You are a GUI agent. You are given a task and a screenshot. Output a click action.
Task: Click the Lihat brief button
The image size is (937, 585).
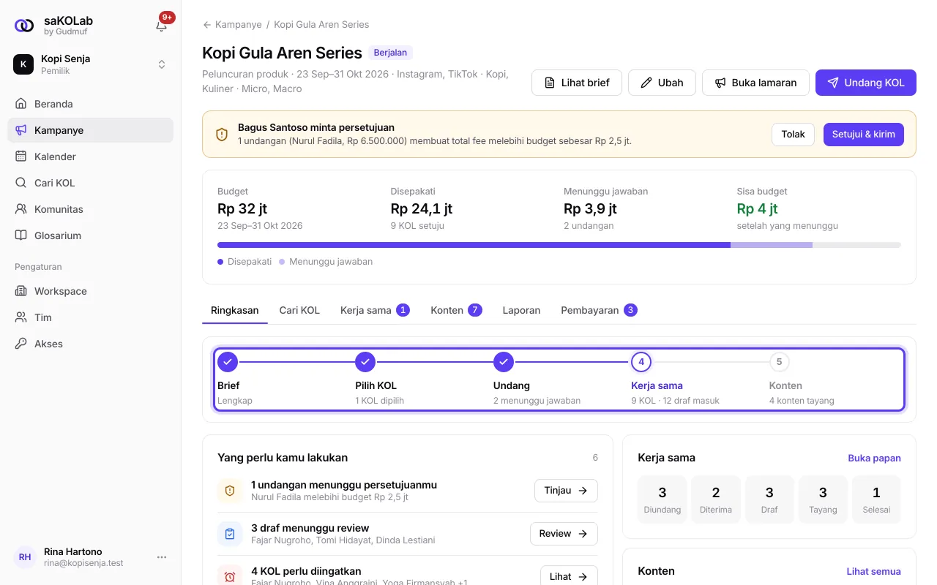(577, 83)
